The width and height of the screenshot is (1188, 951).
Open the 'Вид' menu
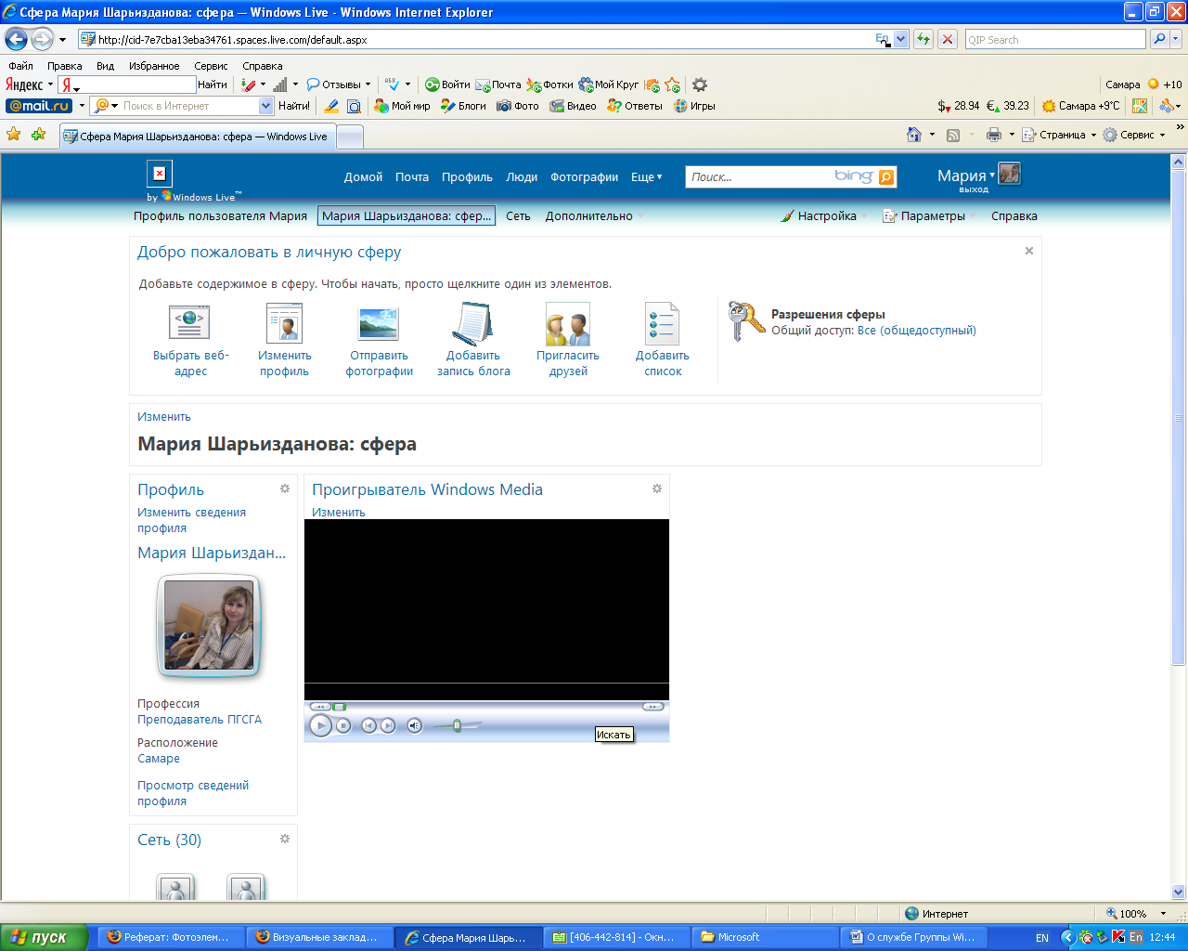tap(106, 66)
